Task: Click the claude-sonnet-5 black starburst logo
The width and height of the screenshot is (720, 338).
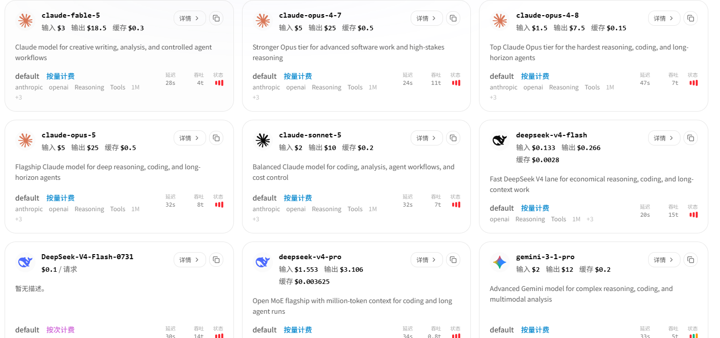Action: (262, 140)
